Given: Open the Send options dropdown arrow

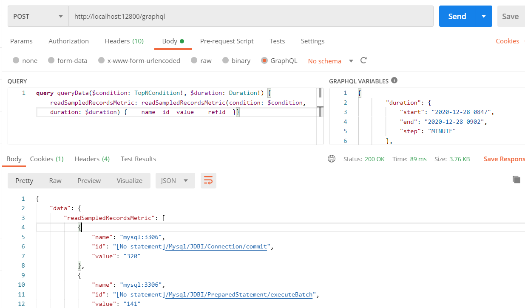Looking at the screenshot, I should coord(484,16).
